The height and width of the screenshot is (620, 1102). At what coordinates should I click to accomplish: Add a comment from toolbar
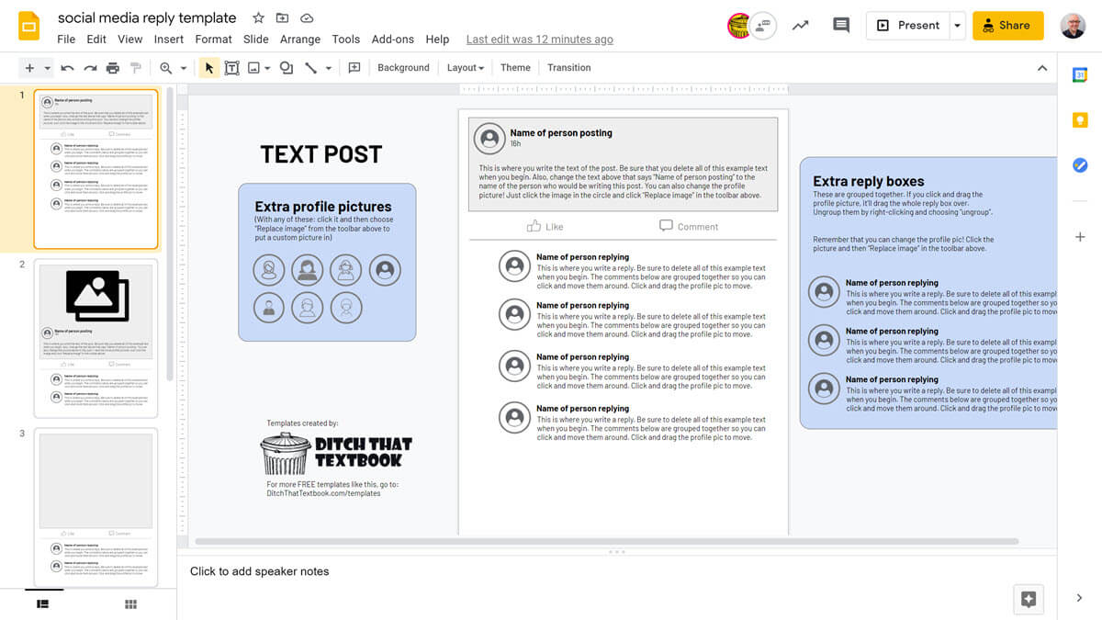pos(354,68)
